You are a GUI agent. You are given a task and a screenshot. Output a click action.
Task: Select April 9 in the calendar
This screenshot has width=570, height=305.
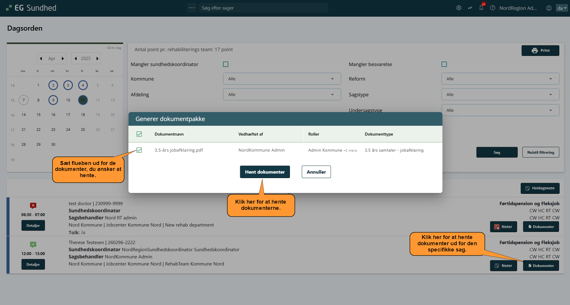click(x=53, y=100)
